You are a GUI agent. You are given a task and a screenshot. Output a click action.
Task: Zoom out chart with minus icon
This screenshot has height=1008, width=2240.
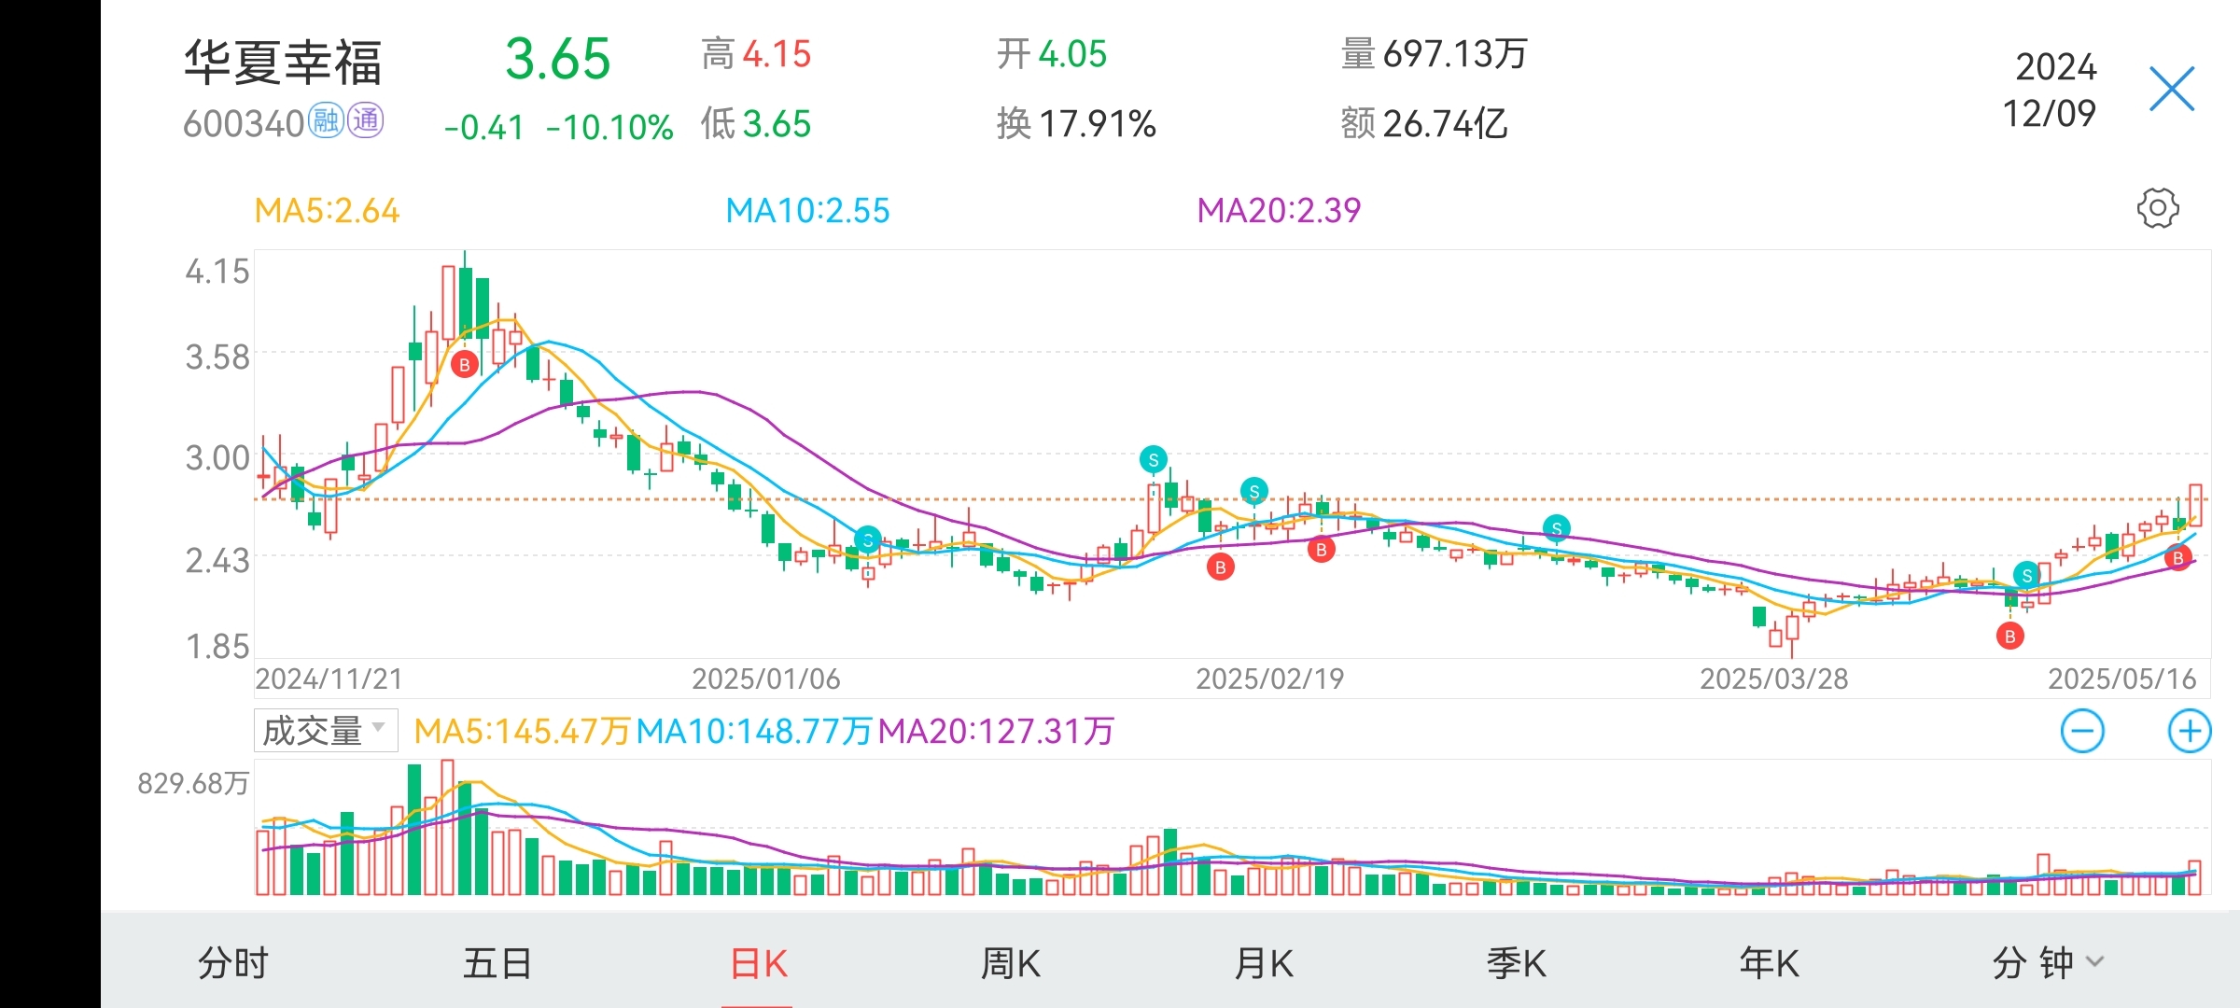point(2082,731)
